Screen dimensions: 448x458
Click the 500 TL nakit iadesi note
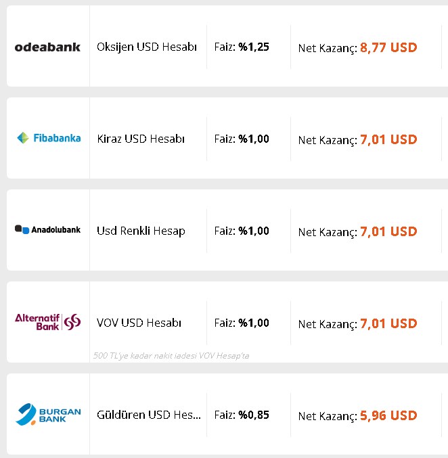[x=171, y=356]
